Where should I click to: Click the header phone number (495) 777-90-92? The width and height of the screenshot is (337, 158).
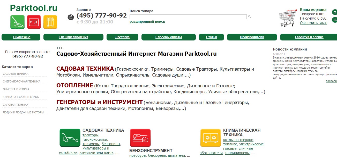click(102, 15)
